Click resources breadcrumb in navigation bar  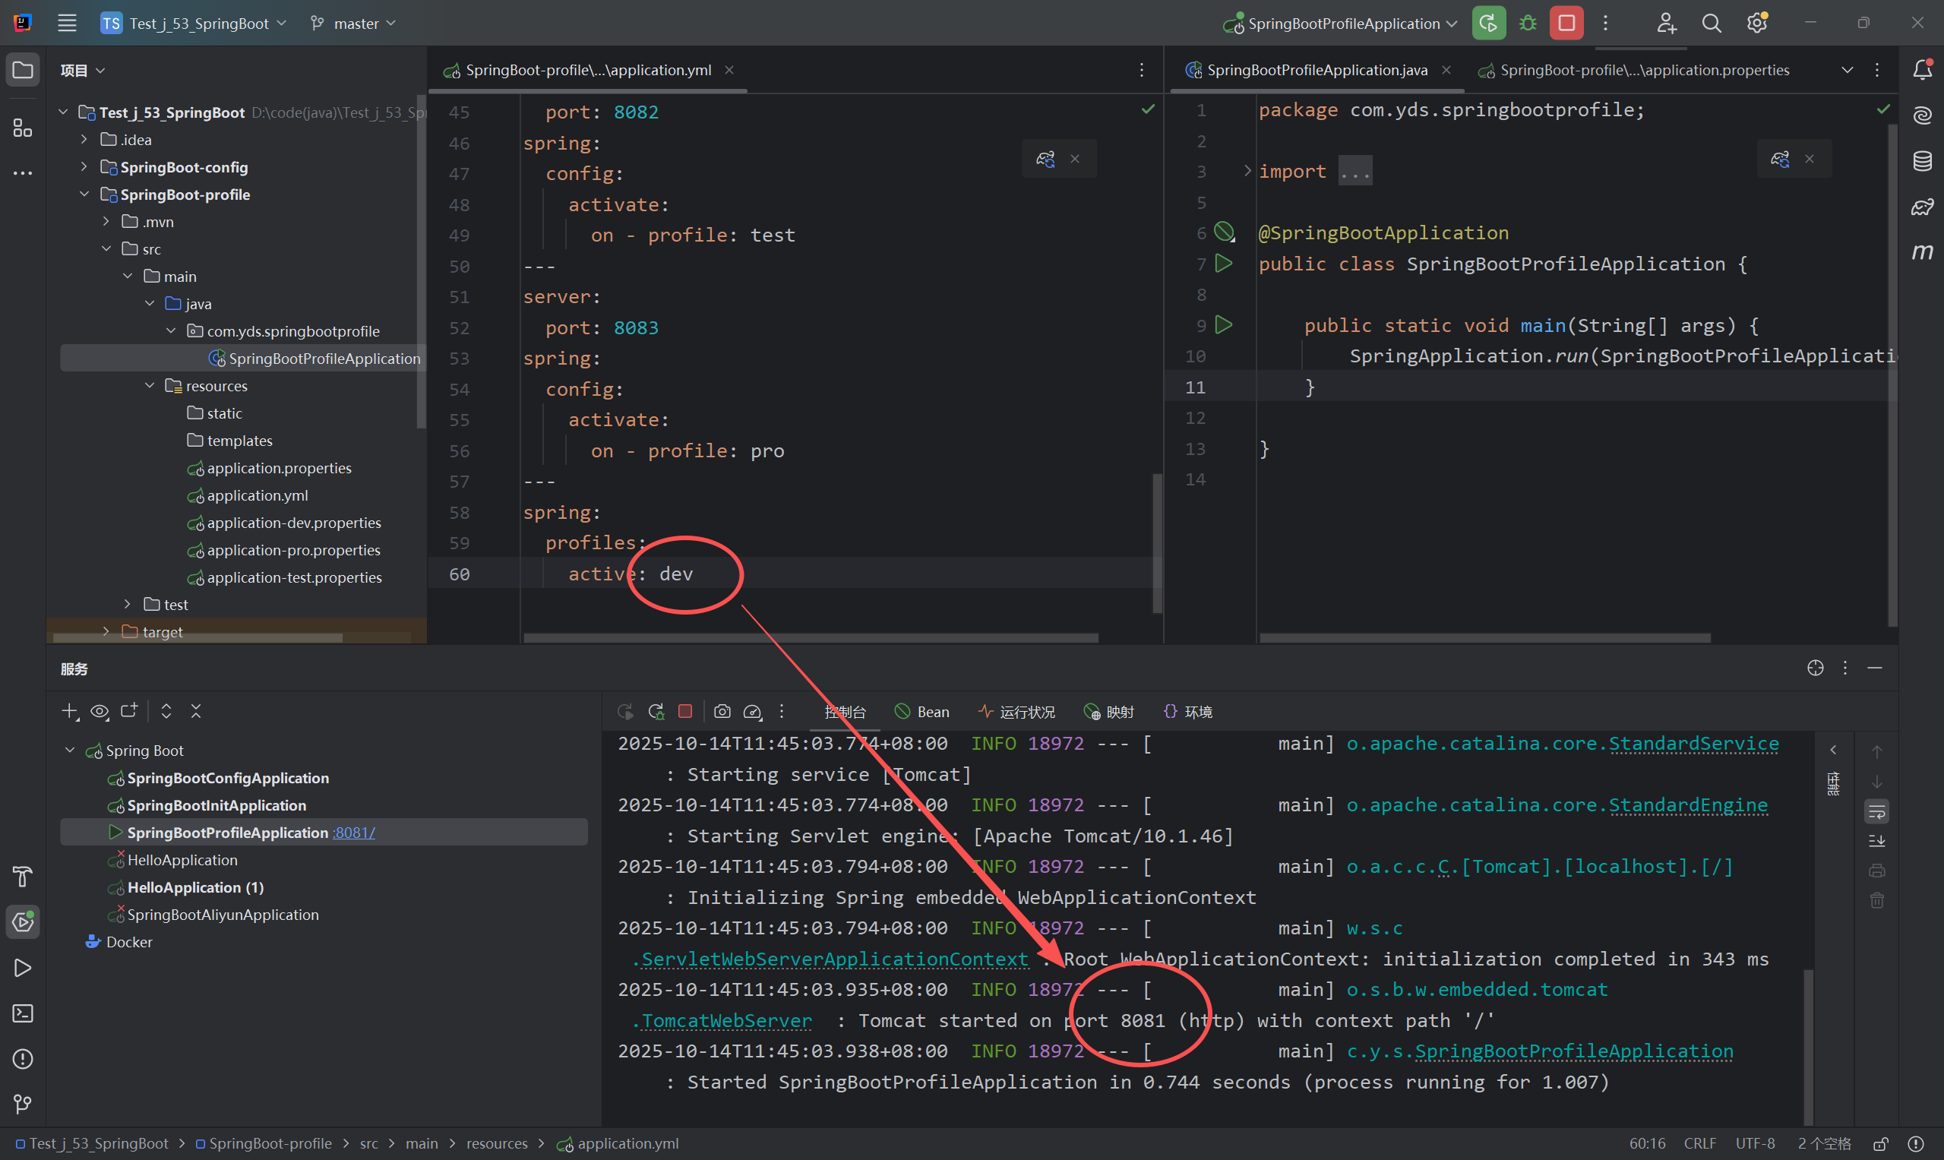pos(496,1143)
